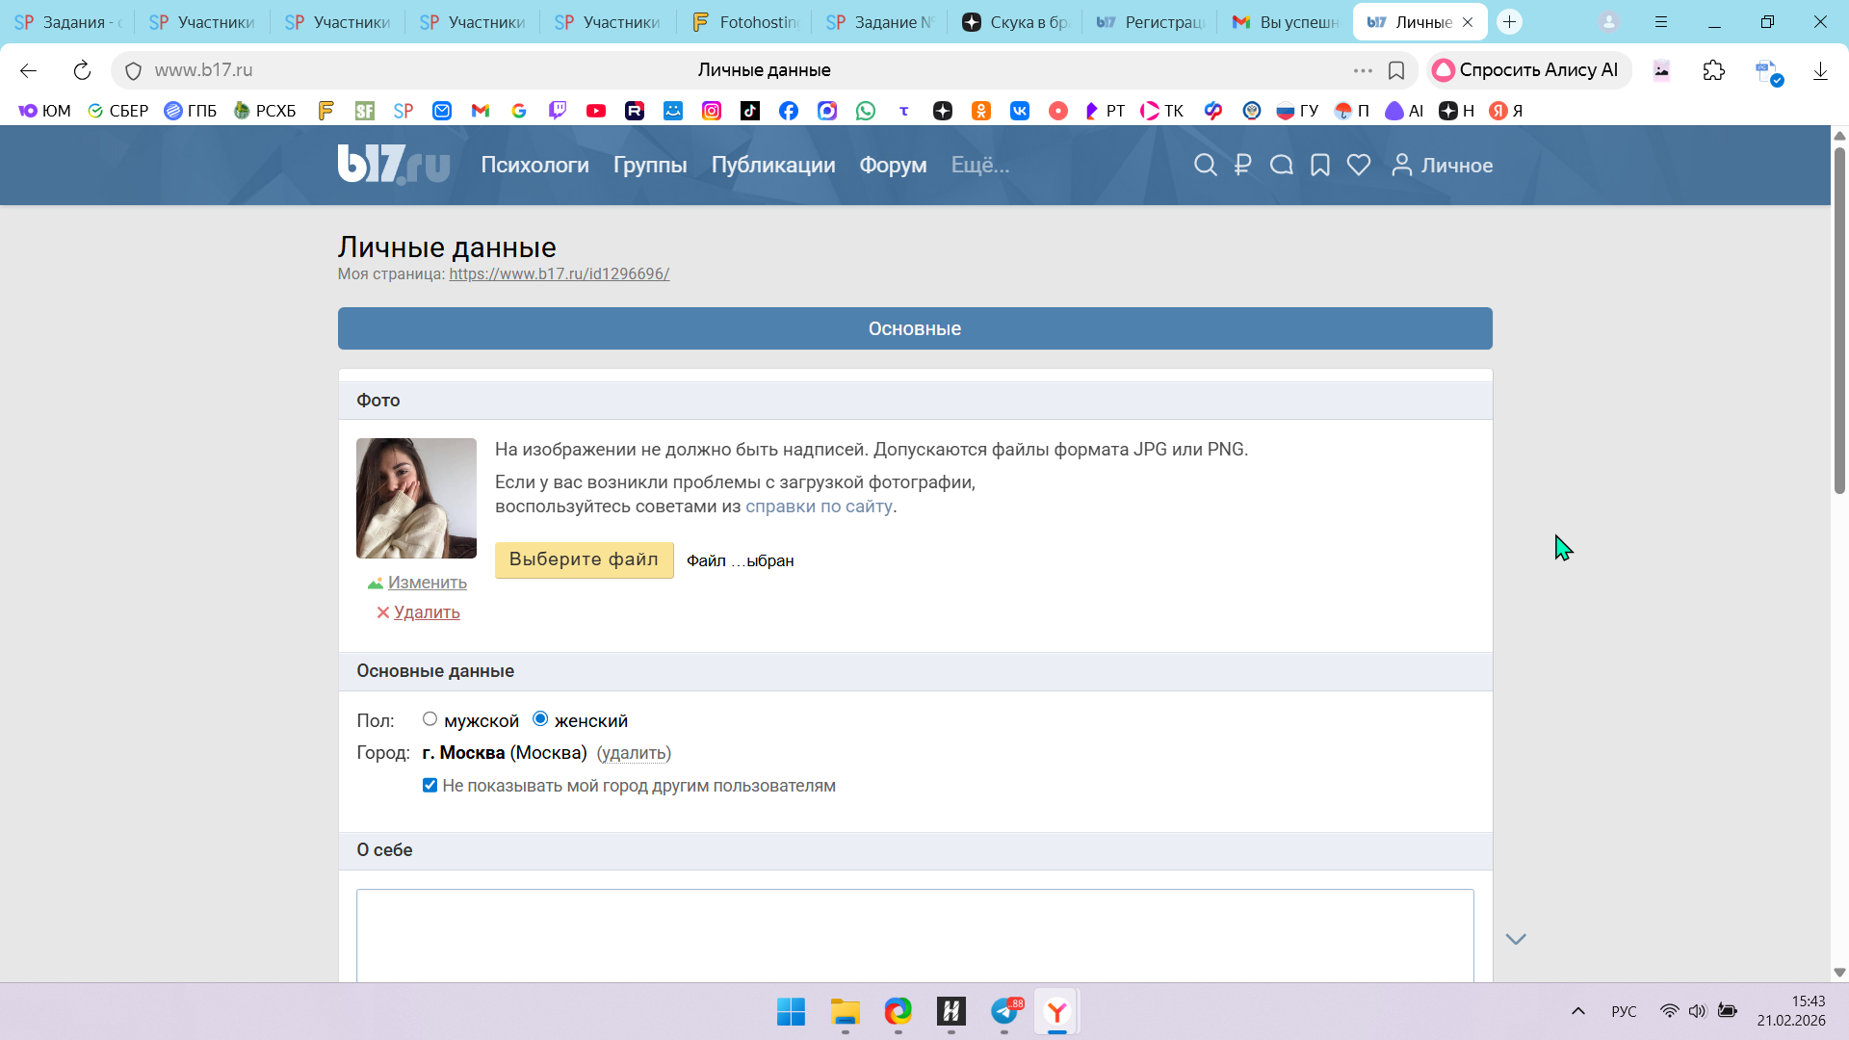
Task: Select the женский gender radio button
Action: [540, 719]
